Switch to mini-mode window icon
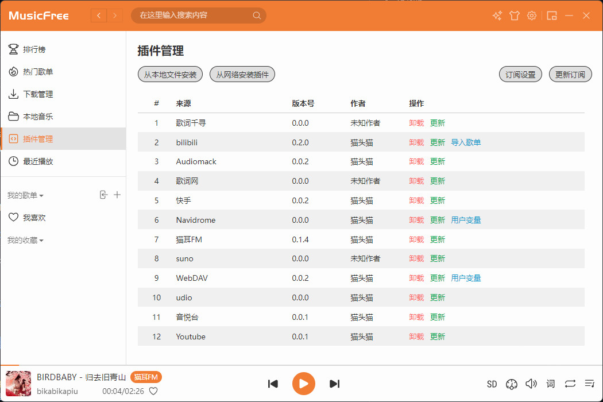This screenshot has width=603, height=402. pyautogui.click(x=552, y=16)
